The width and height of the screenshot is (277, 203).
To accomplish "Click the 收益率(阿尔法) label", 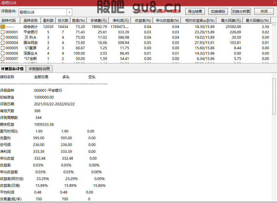I will point(12,179).
